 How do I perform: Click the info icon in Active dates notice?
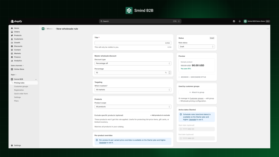(x=181, y=114)
